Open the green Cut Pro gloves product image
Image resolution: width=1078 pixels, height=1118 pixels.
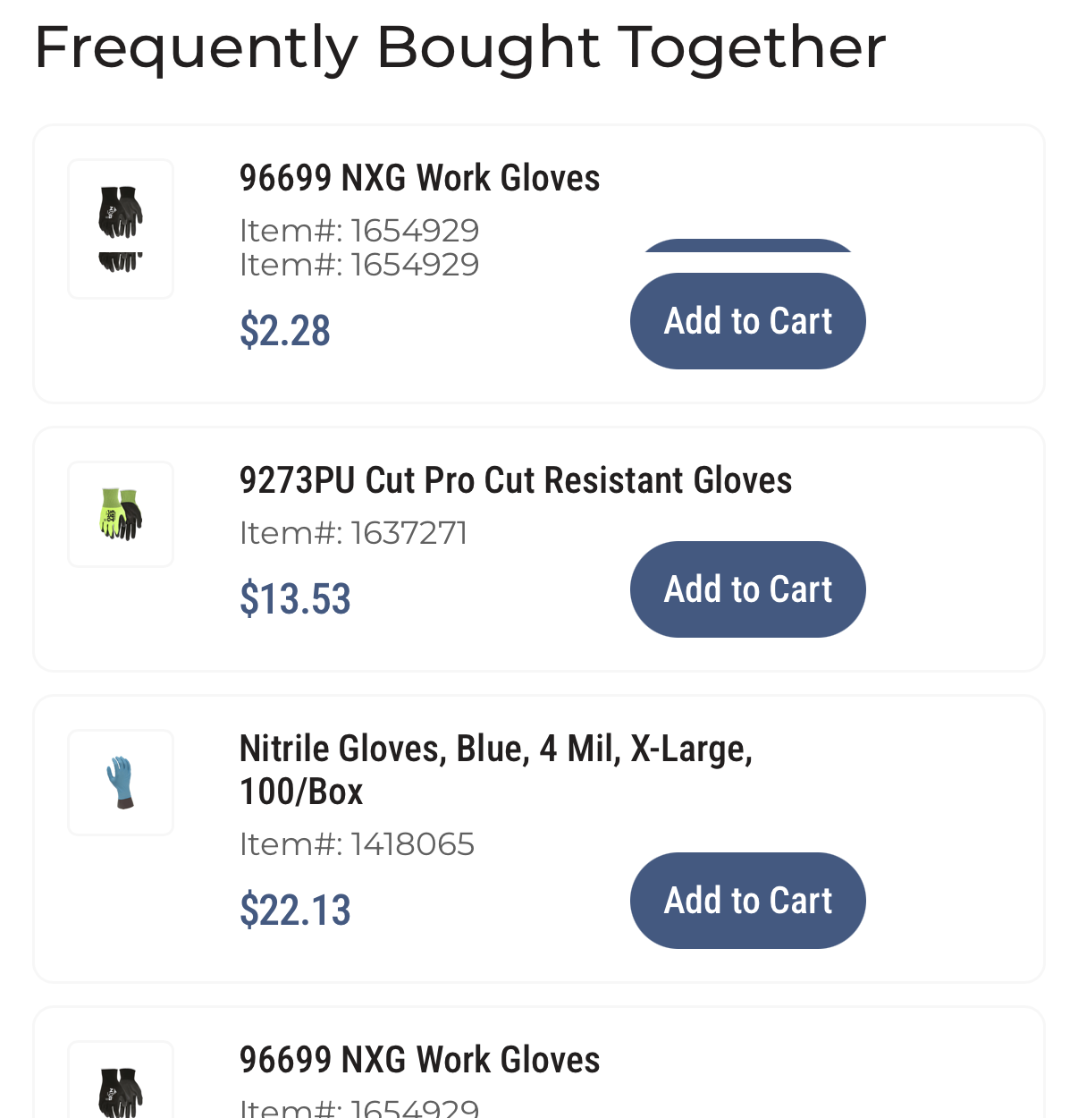[x=121, y=514]
